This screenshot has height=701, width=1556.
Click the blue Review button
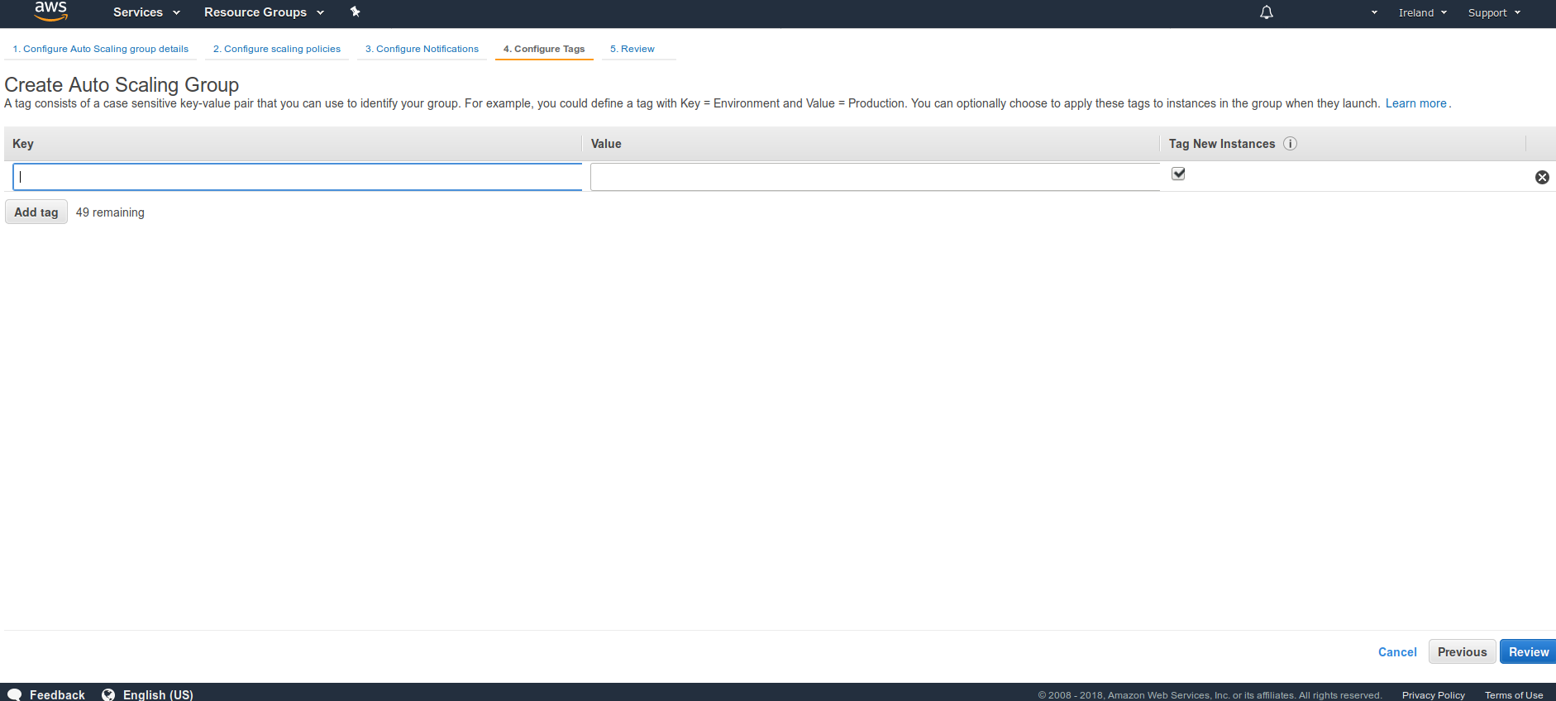point(1528,651)
